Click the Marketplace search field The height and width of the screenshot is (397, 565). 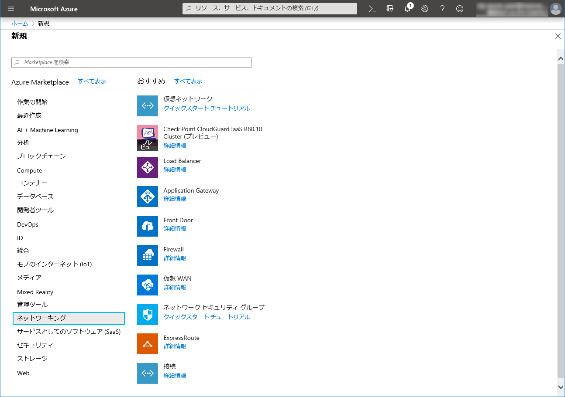(x=131, y=62)
